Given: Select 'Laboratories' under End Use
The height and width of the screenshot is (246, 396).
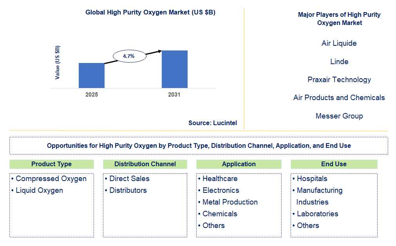Looking at the screenshot, I should point(315,214).
